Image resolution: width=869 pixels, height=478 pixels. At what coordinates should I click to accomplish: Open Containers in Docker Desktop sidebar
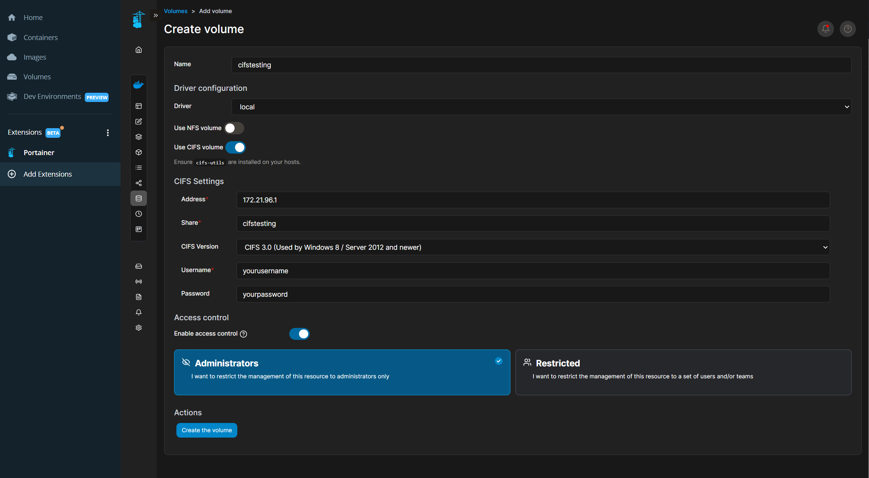40,37
